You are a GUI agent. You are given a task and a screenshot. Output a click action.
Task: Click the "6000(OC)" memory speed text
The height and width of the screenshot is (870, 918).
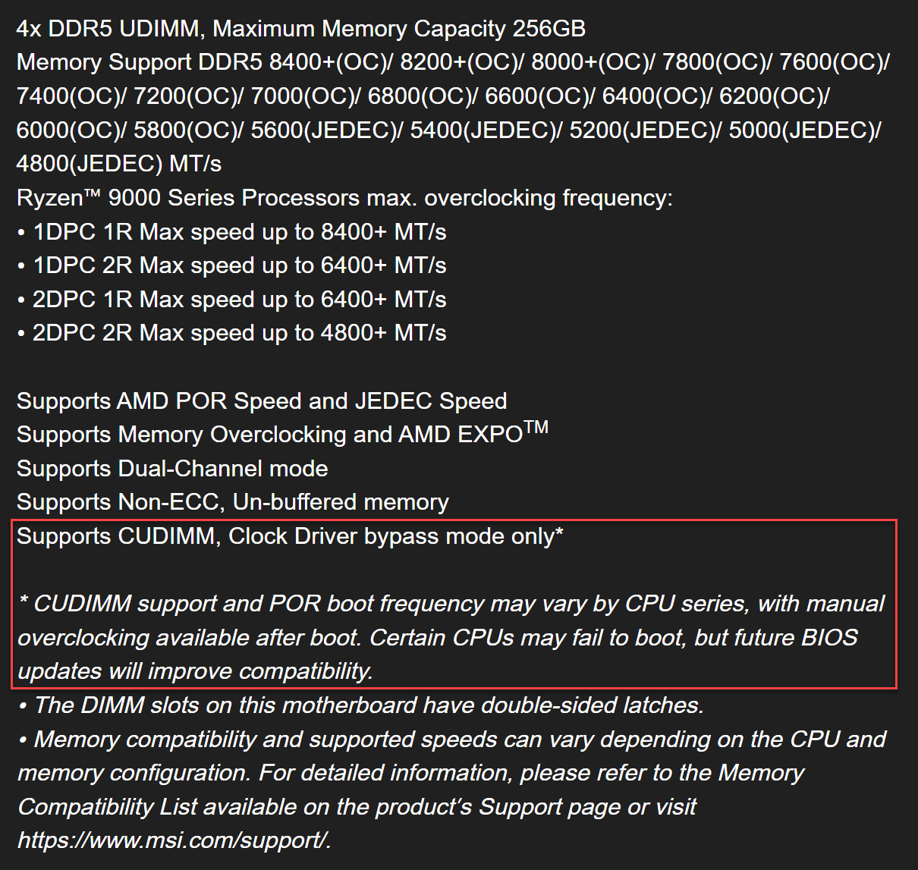tap(71, 130)
